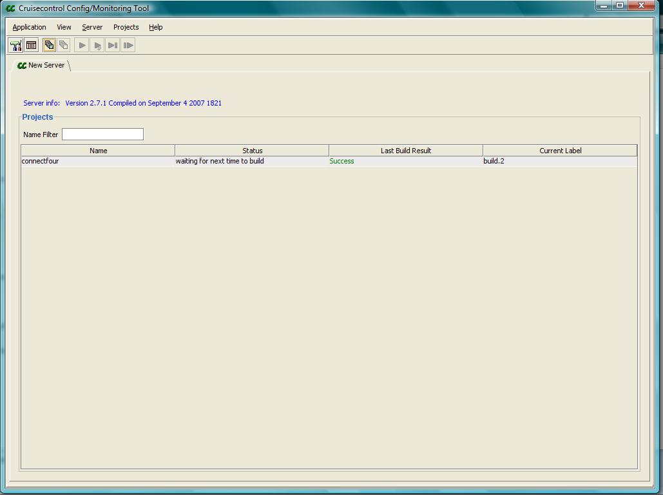Sort by the Last Build Result column header

(x=405, y=151)
